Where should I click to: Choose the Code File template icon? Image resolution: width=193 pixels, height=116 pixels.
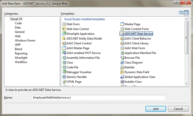click(64, 67)
